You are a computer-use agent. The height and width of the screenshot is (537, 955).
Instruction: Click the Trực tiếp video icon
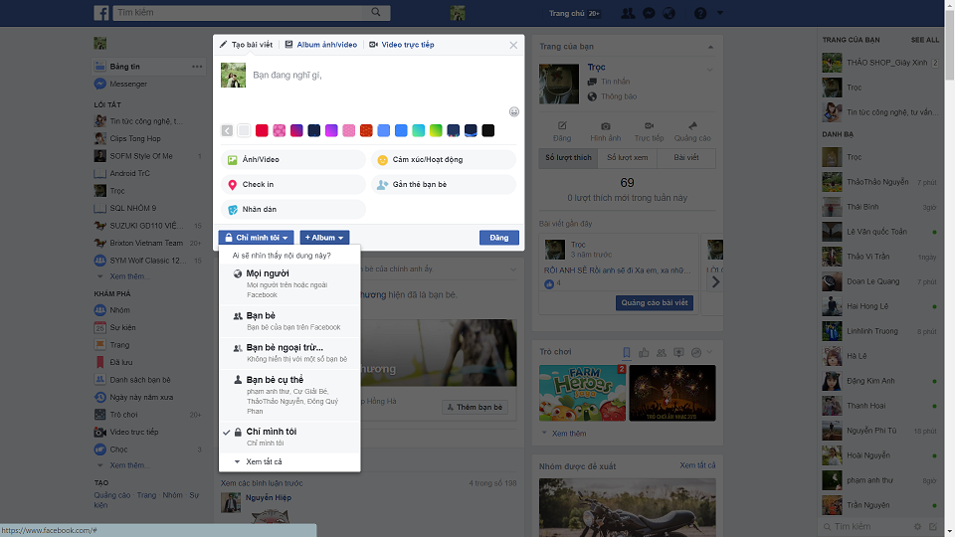tap(650, 126)
